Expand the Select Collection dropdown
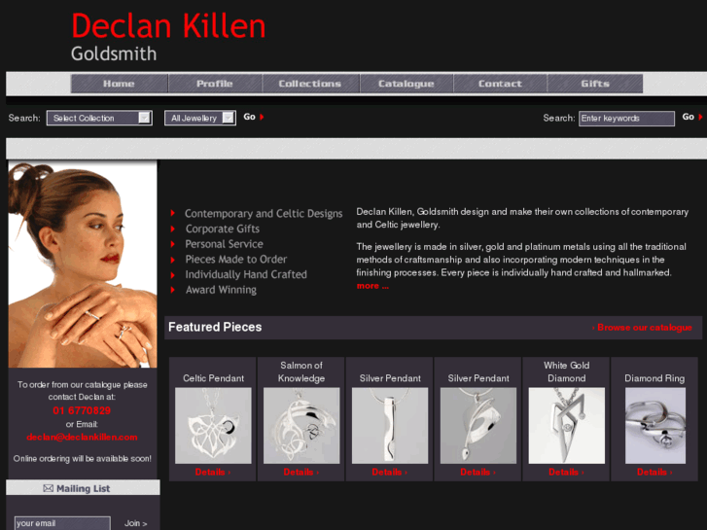Screen dimensions: 707x530 [99, 119]
